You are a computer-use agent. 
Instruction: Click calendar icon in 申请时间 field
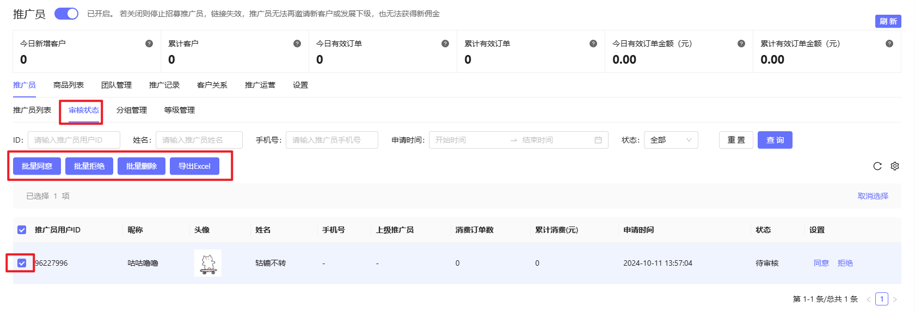tap(598, 140)
